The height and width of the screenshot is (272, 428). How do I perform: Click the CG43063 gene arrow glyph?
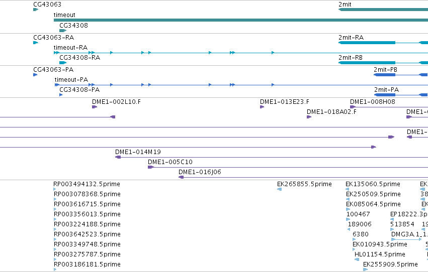click(x=36, y=10)
